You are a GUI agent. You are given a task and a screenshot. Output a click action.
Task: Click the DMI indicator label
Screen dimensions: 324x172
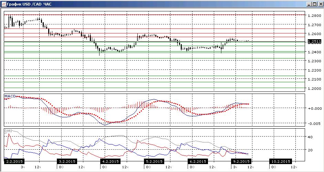tap(8, 131)
